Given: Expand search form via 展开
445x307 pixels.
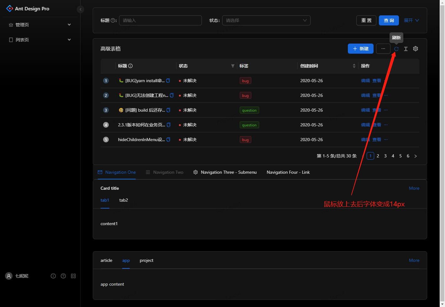Looking at the screenshot, I should (x=411, y=20).
